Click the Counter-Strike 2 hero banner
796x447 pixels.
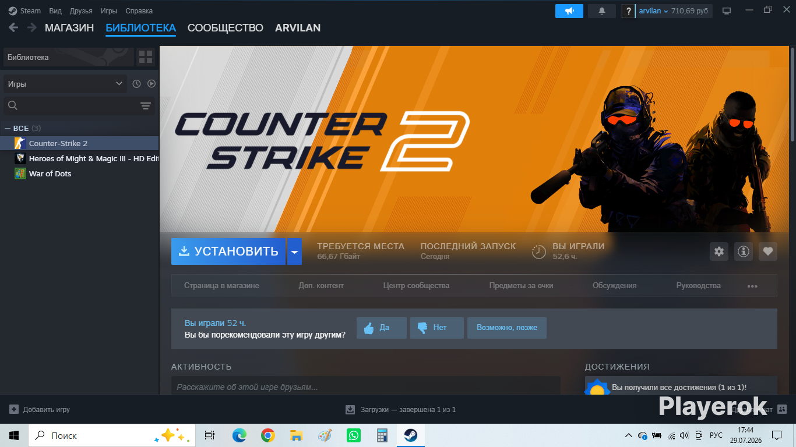coord(474,139)
